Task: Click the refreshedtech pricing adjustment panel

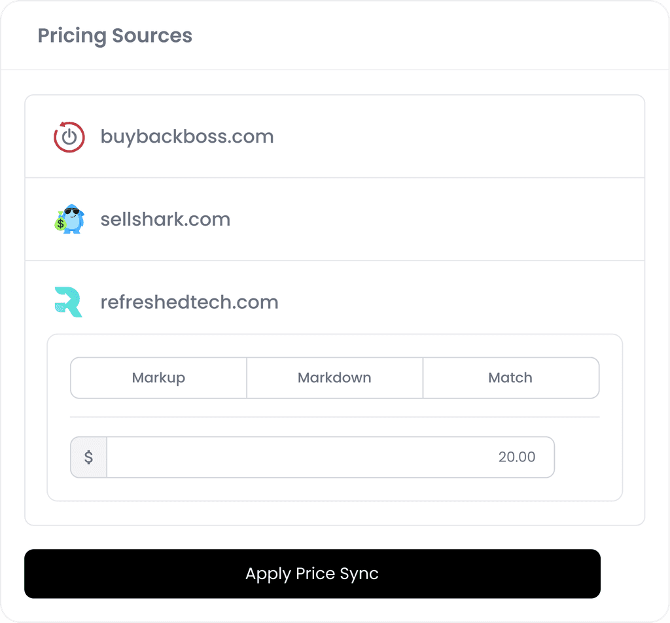Action: (334, 418)
